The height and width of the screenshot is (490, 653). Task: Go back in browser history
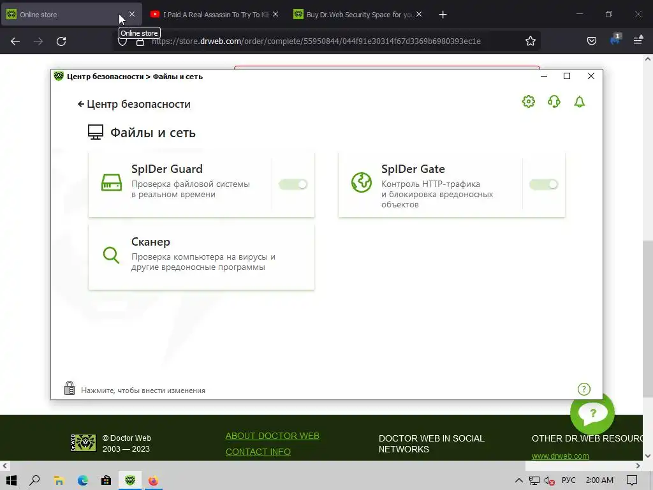coord(15,41)
